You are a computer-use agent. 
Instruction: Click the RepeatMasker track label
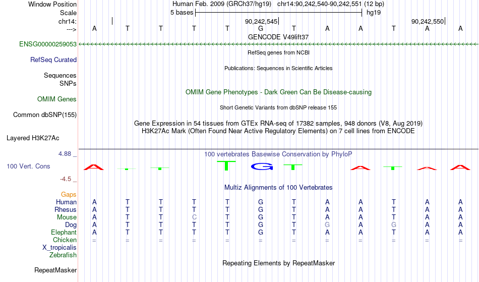[55, 270]
